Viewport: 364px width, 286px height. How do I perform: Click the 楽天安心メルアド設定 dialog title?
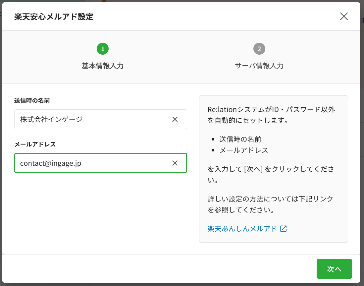[x=54, y=17]
